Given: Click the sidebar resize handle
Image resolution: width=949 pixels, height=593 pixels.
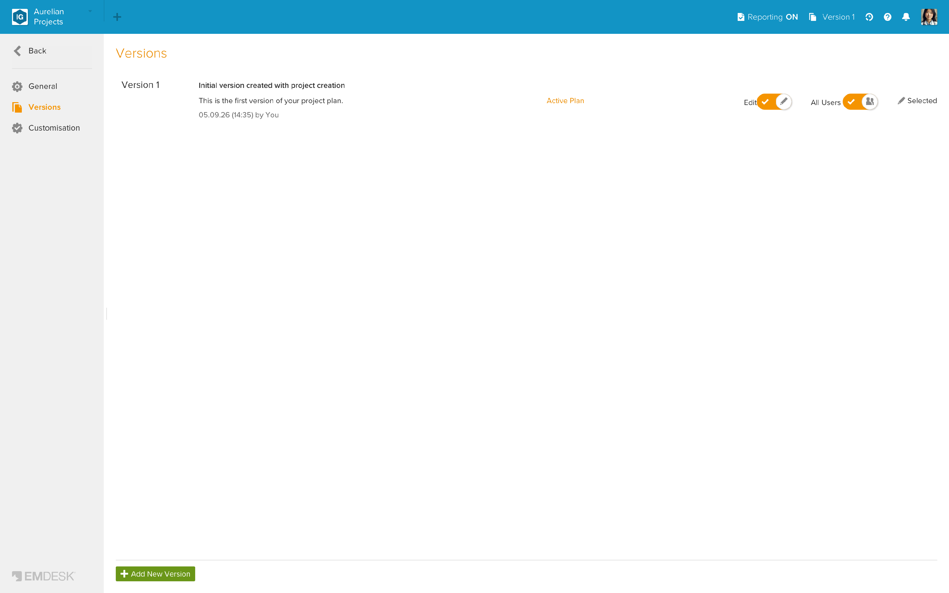Looking at the screenshot, I should coord(106,313).
